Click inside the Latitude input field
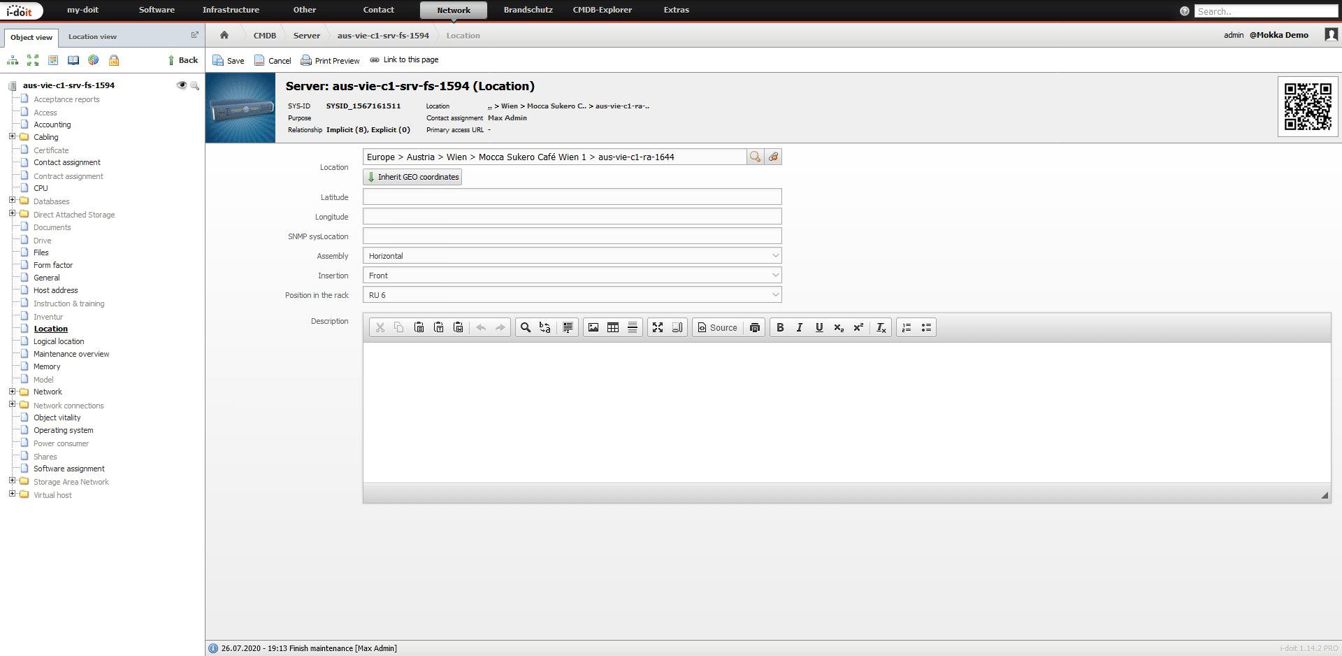This screenshot has width=1342, height=656. click(571, 197)
